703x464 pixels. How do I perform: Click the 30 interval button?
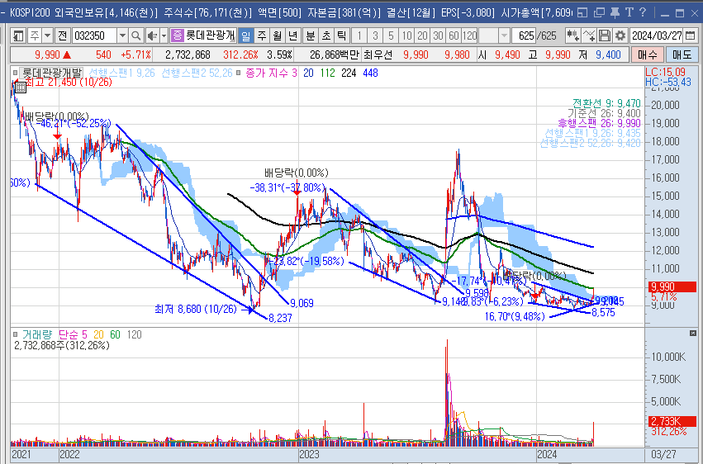(438, 36)
